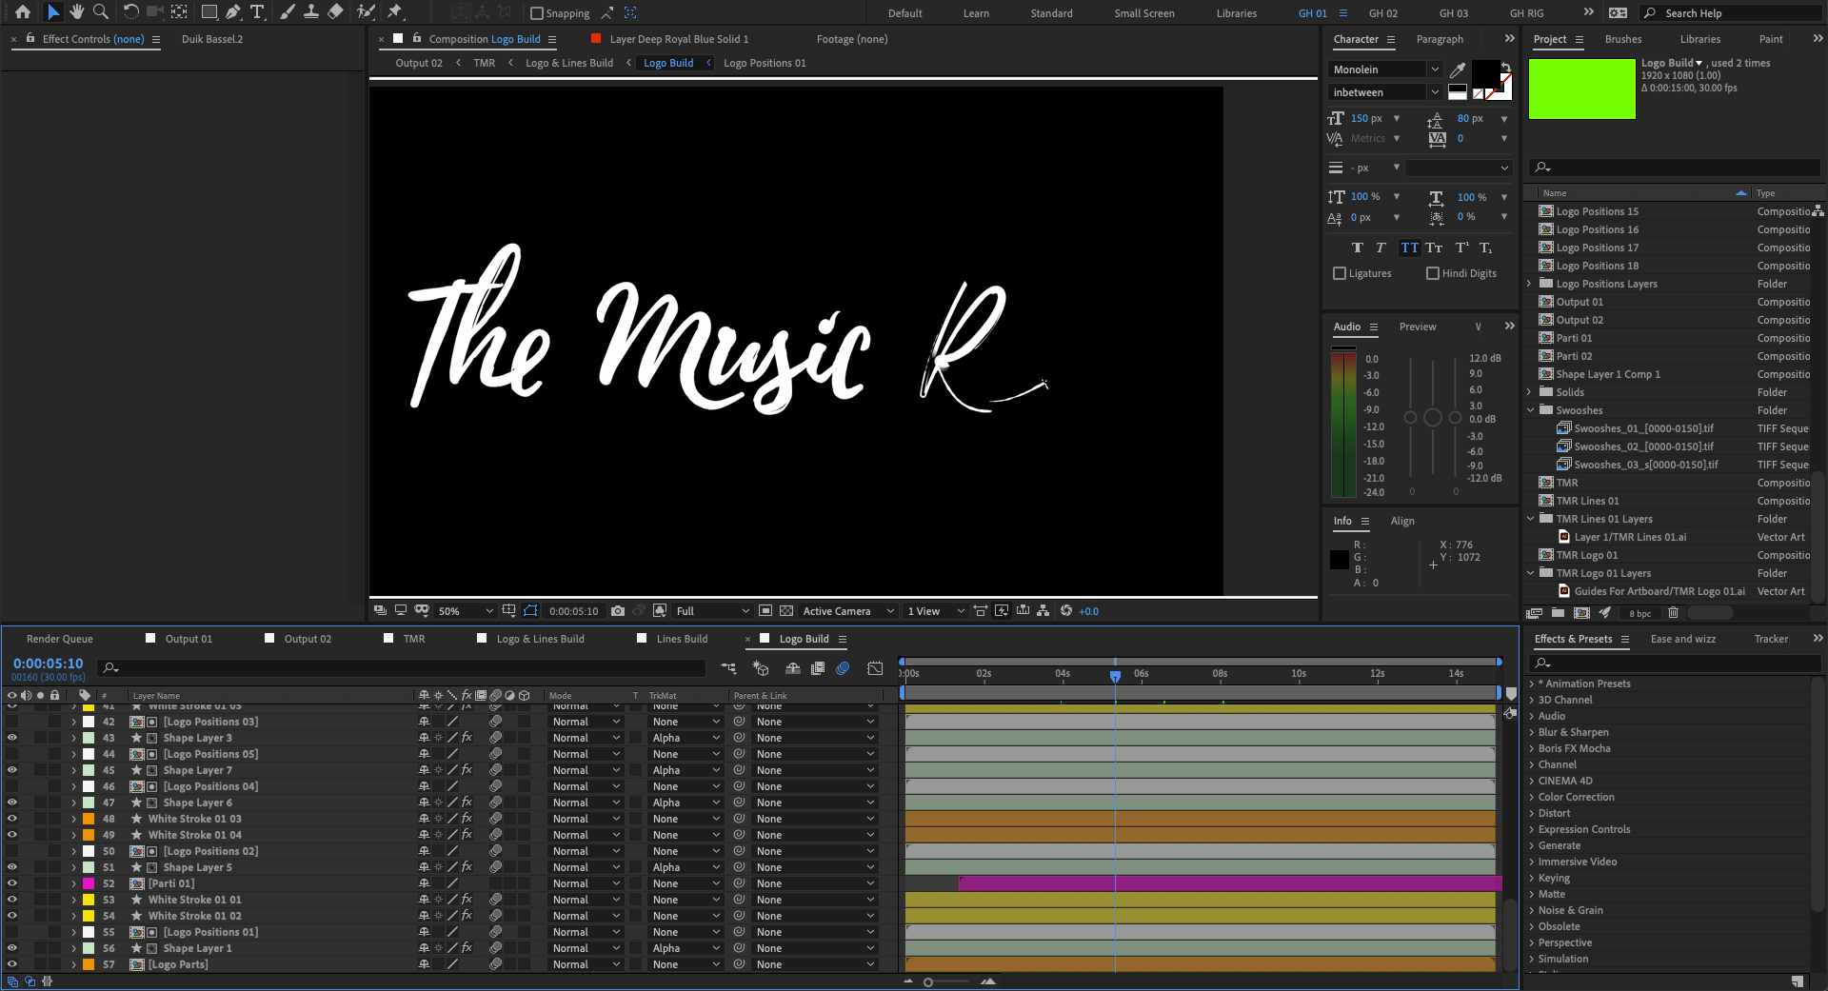Expand layer 53 White Stroke 01 01
Screen dimensions: 1828x991
coord(73,900)
